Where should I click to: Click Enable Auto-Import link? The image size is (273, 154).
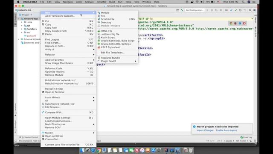[227, 130]
